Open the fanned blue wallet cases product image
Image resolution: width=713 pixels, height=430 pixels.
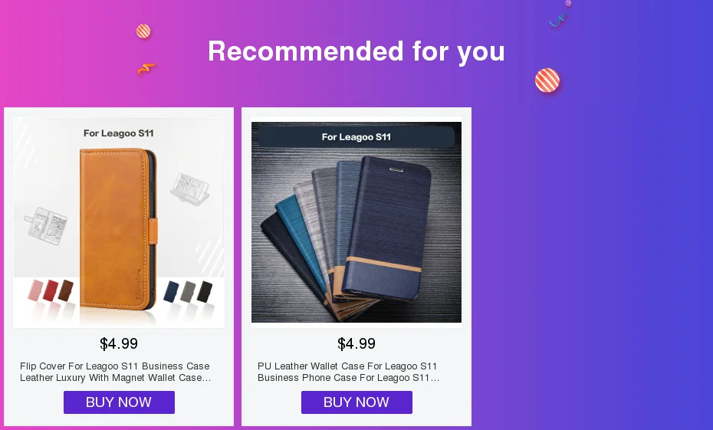tap(356, 222)
